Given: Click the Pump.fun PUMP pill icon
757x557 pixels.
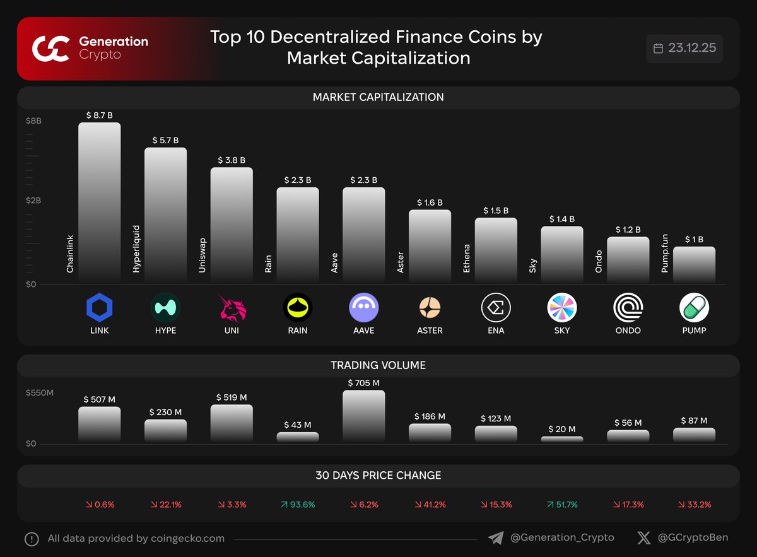Looking at the screenshot, I should (694, 308).
